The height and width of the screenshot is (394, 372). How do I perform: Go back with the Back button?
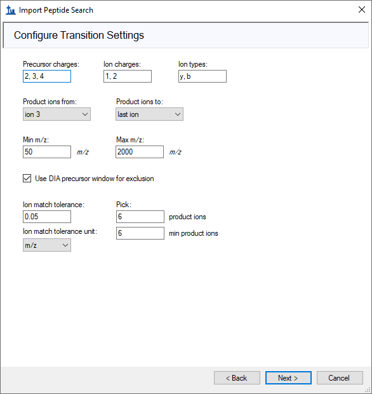237,377
